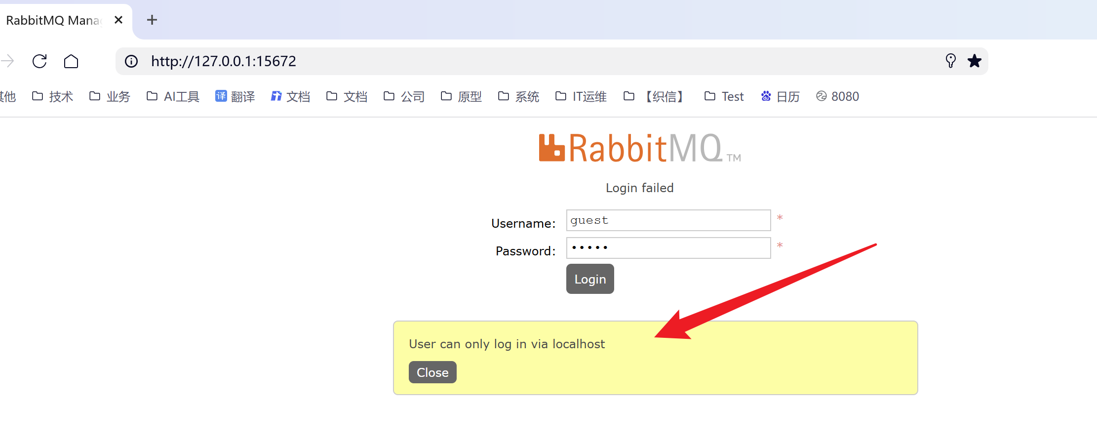Close the localhost warning message
The image size is (1097, 447).
pyautogui.click(x=432, y=372)
